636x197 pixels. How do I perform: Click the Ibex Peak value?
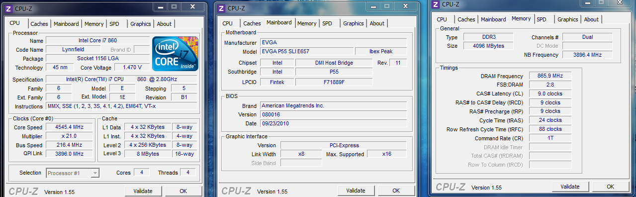coord(381,51)
